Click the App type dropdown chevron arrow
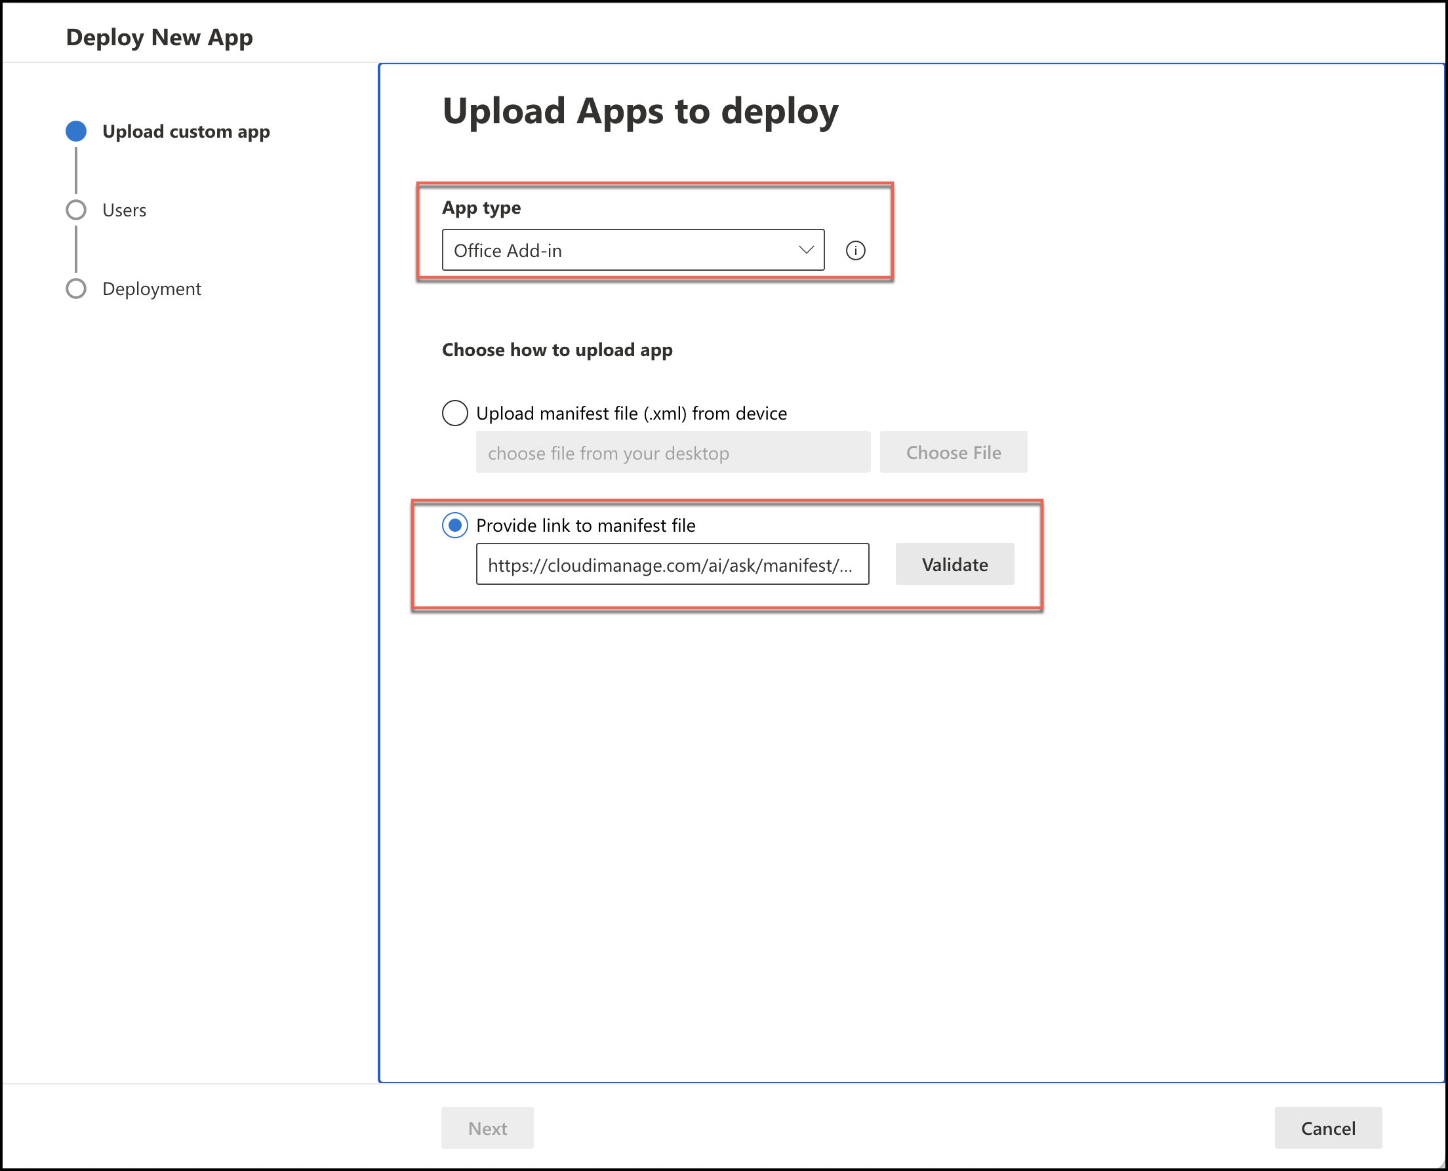Viewport: 1448px width, 1171px height. (x=805, y=250)
